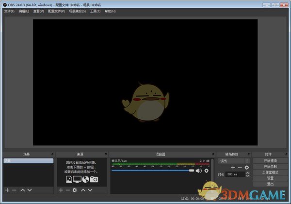The width and height of the screenshot is (291, 204).
Task: Open the 编辑(E) menu
Action: pyautogui.click(x=24, y=11)
